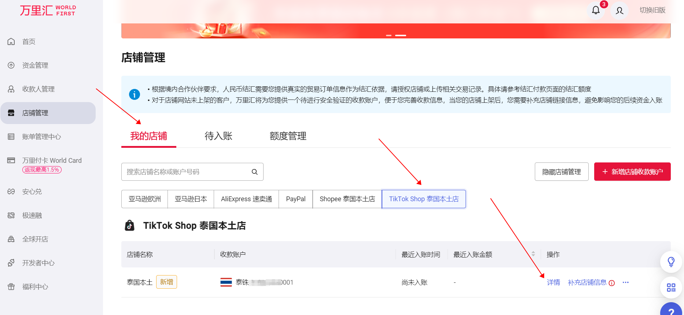Click the Thailand flag icon
The width and height of the screenshot is (684, 315).
(x=226, y=282)
